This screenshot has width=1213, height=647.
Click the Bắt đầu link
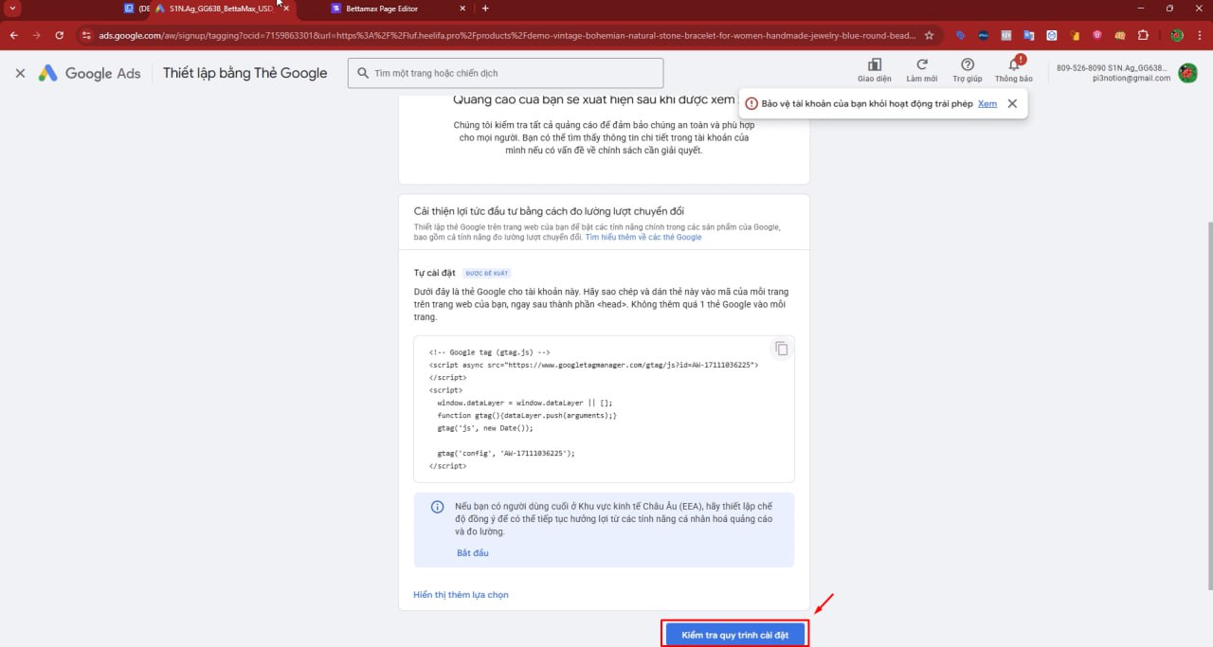pyautogui.click(x=472, y=552)
